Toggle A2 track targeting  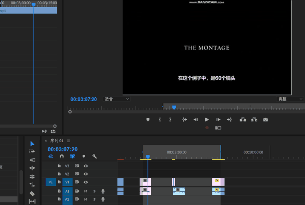pyautogui.click(x=67, y=199)
